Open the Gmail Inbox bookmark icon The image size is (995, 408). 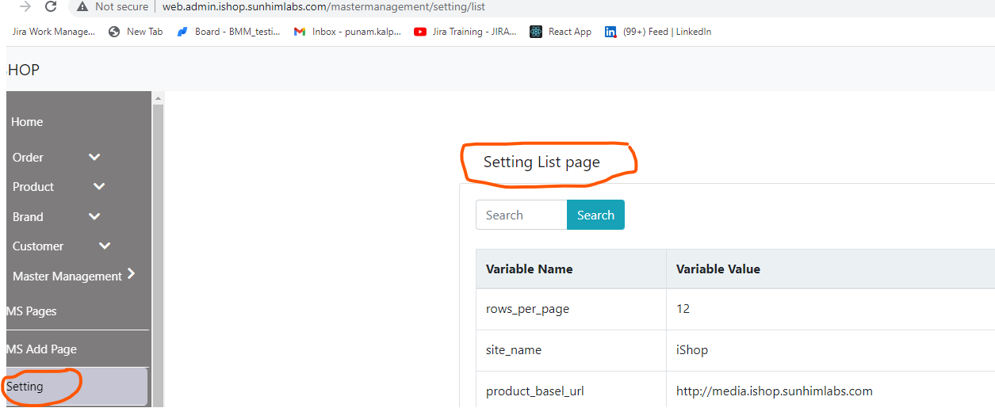coord(300,32)
